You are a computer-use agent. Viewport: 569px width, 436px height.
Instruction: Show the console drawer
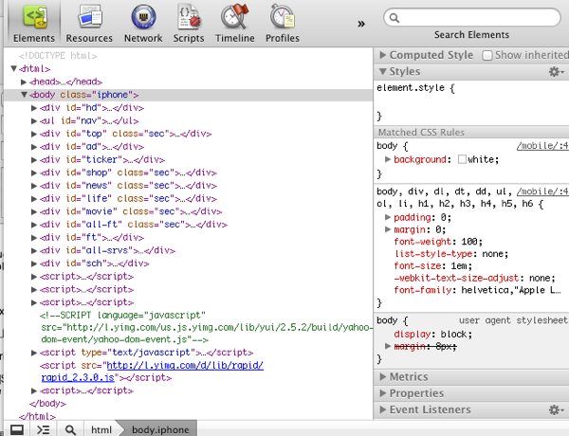(x=44, y=429)
